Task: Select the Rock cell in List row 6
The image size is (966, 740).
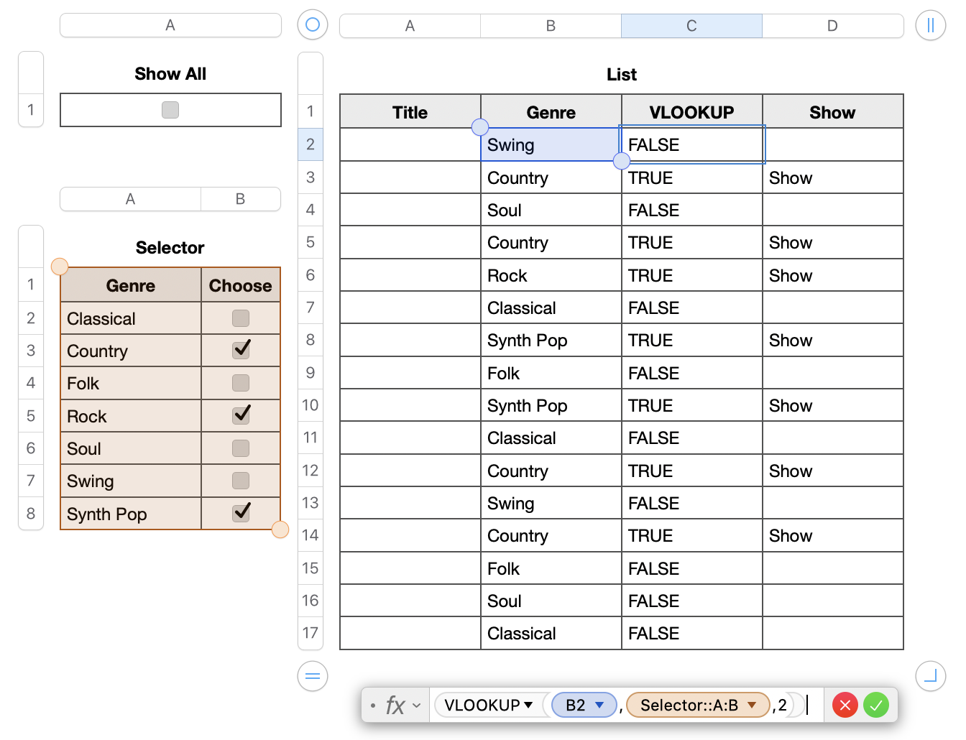Action: pyautogui.click(x=551, y=275)
